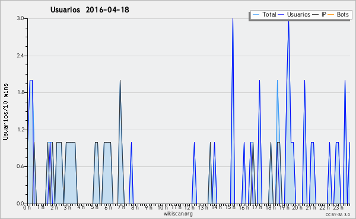Image resolution: width=356 pixels, height=219 pixels.
Task: Click the '3 h' x-axis label
Action: pyautogui.click(x=68, y=208)
